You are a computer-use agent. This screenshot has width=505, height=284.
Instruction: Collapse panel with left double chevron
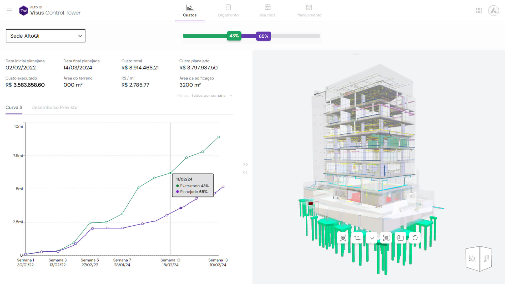pos(245,173)
